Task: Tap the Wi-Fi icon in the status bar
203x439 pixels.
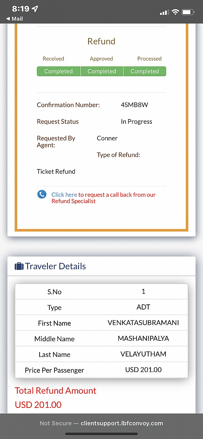Action: pos(175,12)
